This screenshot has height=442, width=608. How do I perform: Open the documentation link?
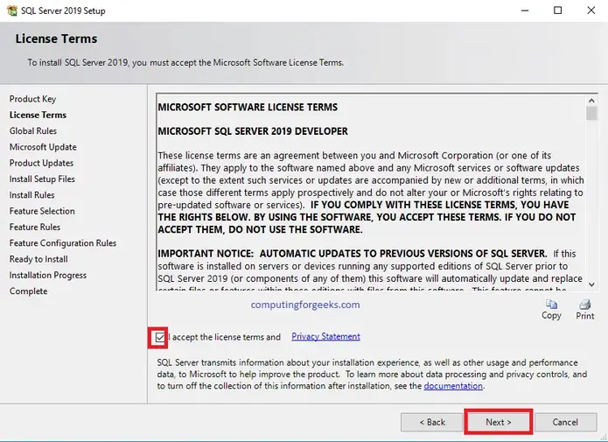(453, 386)
